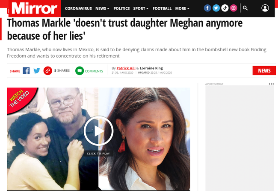Play the article video
This screenshot has height=191, width=278.
[x=98, y=131]
